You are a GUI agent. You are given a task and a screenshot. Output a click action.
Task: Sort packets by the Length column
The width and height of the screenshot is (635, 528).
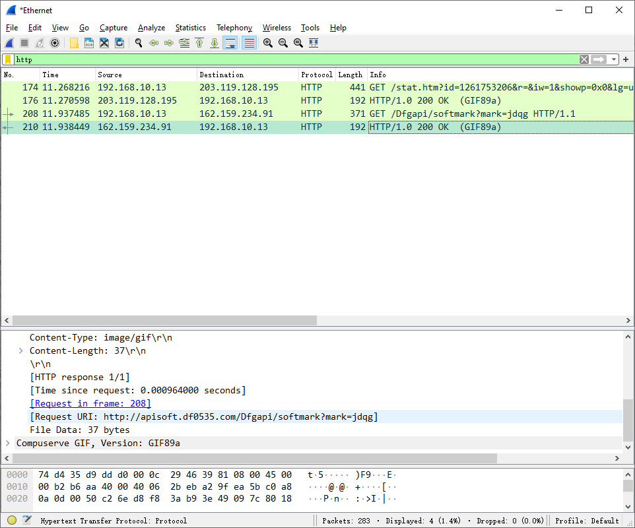[x=351, y=75]
